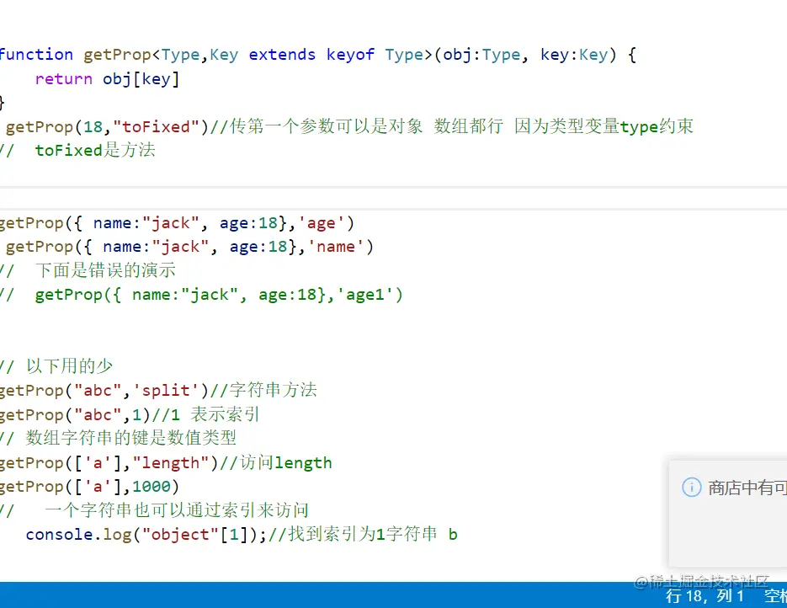Click the comment 'toFixed是方法'
Viewport: 787px width, 608px height.
pos(95,150)
